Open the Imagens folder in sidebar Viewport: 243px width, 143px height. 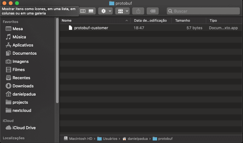tap(20, 62)
